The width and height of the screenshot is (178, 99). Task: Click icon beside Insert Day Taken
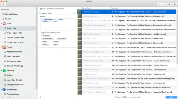click(5, 56)
